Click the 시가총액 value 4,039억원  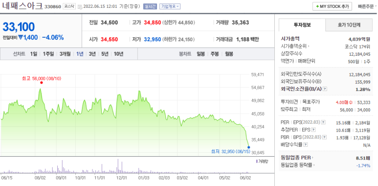pyautogui.click(x=359, y=39)
